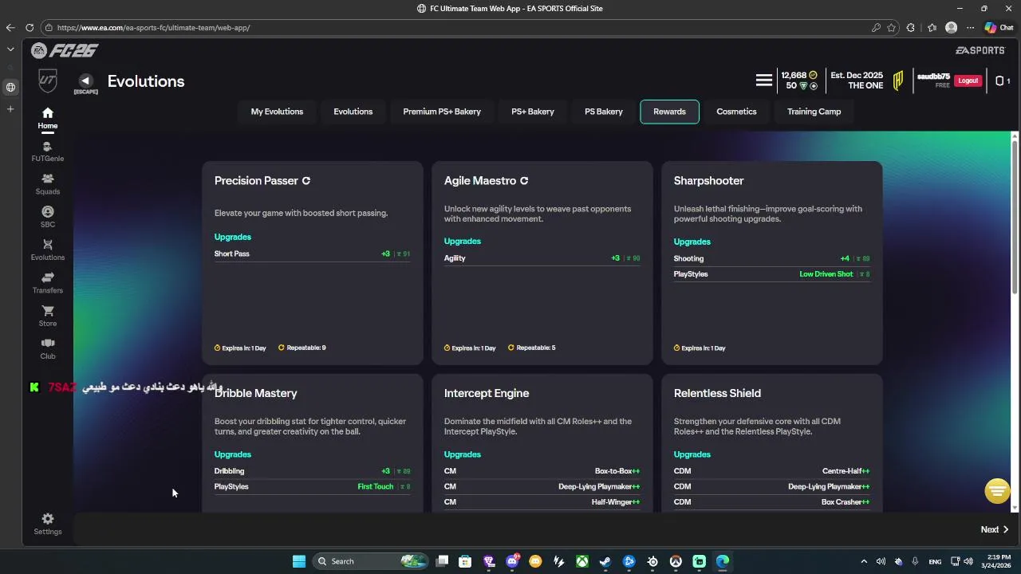Open the Cosmetics tab
The image size is (1021, 574).
736,112
